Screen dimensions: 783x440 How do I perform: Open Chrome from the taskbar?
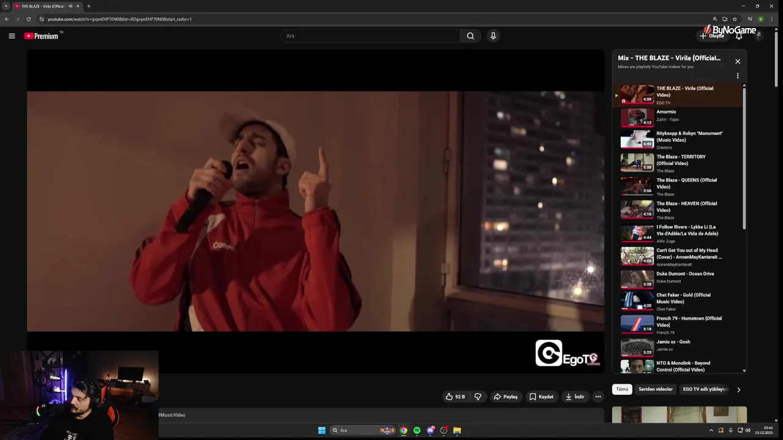pos(404,430)
